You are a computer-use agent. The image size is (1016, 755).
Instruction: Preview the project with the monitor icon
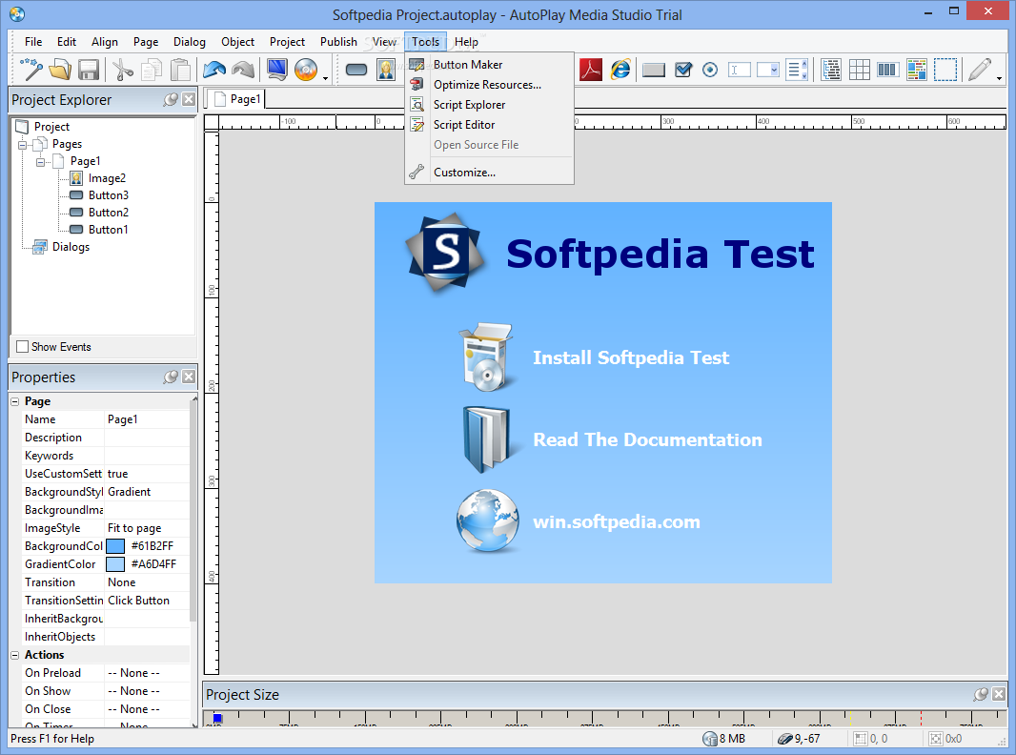277,70
